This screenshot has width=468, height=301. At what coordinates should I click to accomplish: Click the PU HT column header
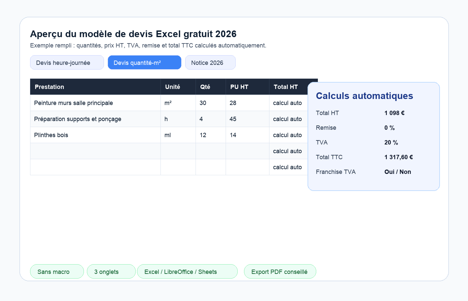[247, 87]
